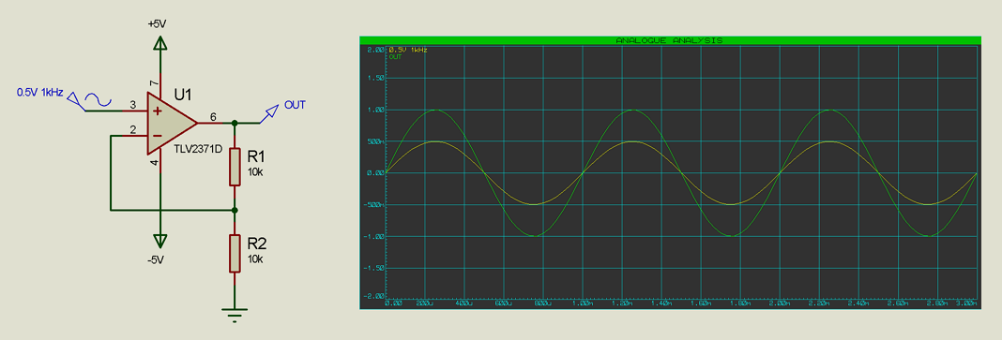Click the ANALOGUE ANALYSIS green title bar
Viewport: 1002px width, 340px height.
pyautogui.click(x=670, y=39)
